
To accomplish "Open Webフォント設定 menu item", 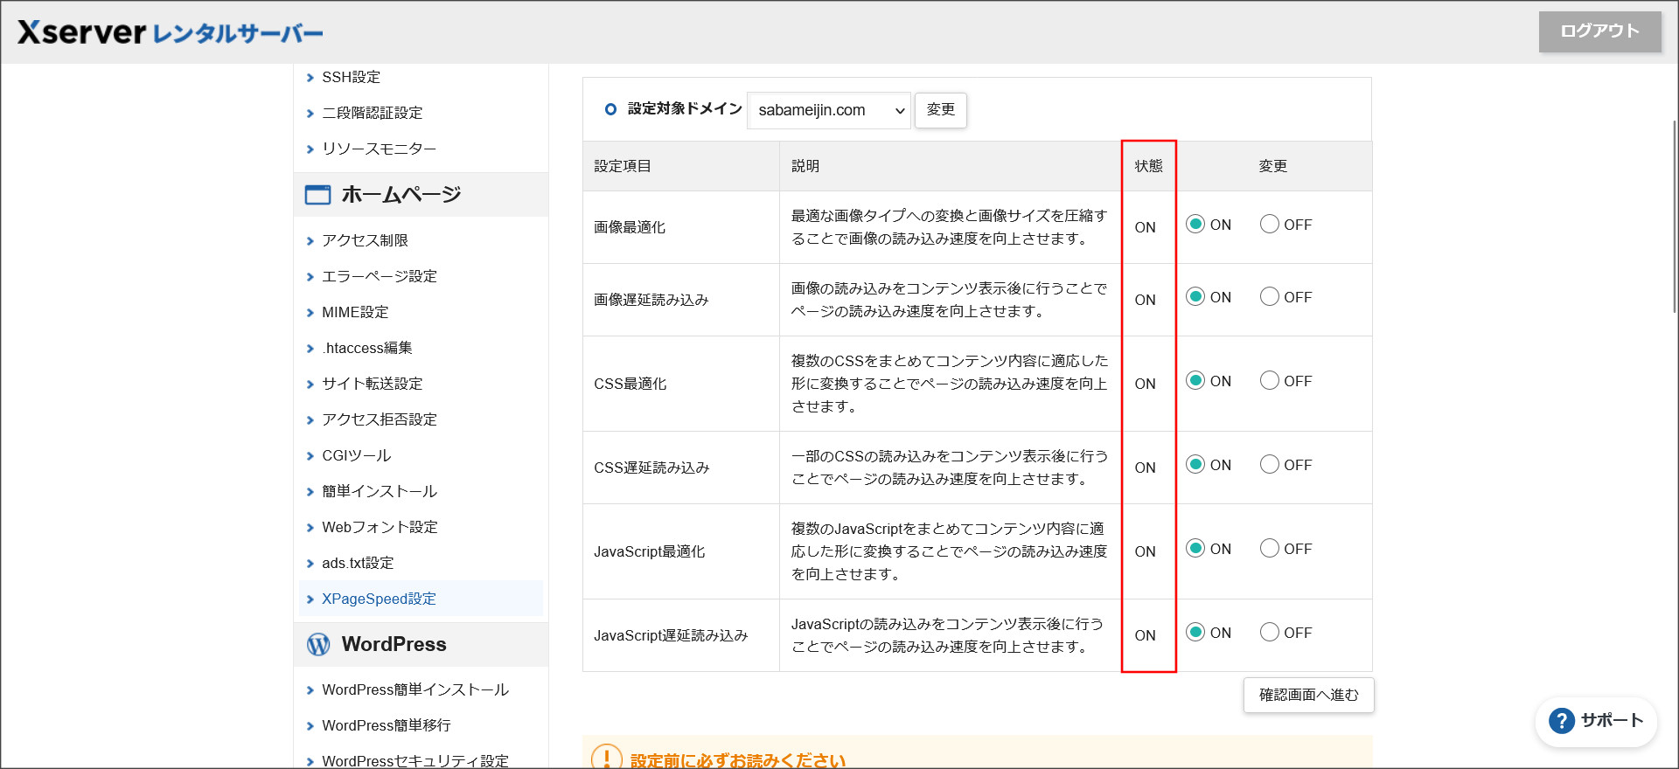I will click(380, 528).
